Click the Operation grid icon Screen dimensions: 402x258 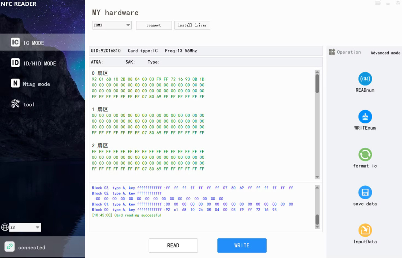[332, 52]
